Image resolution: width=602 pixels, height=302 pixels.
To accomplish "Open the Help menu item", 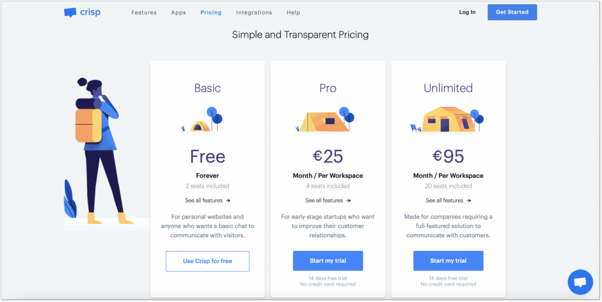I will point(293,12).
